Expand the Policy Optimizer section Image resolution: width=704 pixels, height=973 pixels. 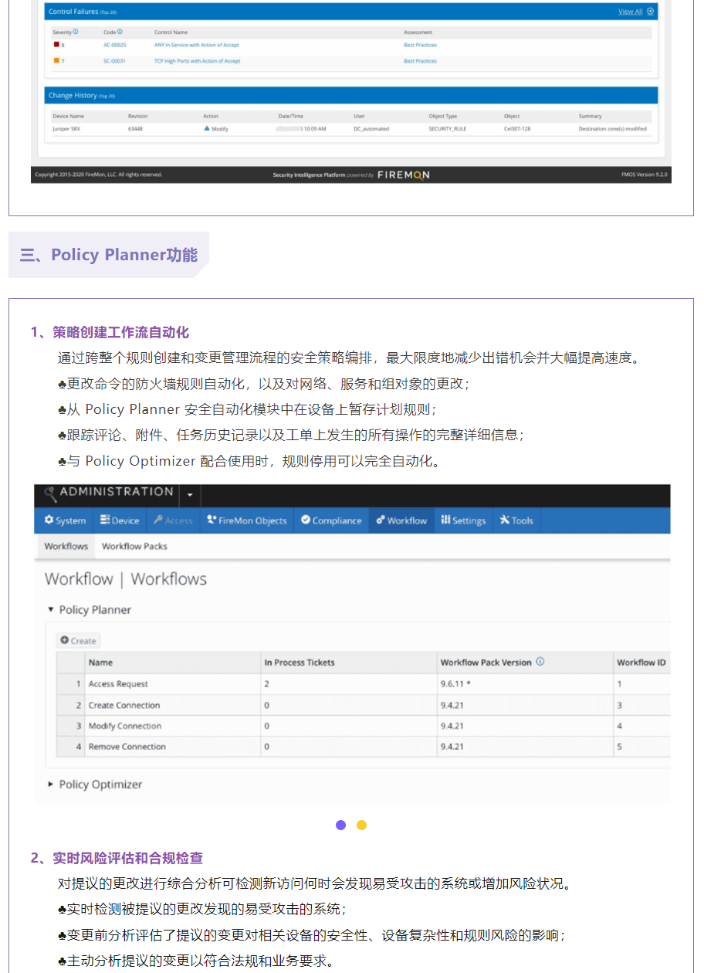pos(51,784)
